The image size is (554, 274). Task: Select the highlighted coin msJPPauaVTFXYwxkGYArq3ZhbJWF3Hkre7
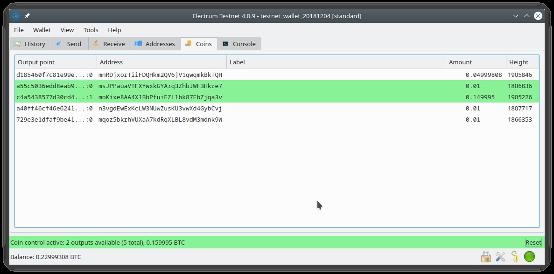(x=277, y=86)
